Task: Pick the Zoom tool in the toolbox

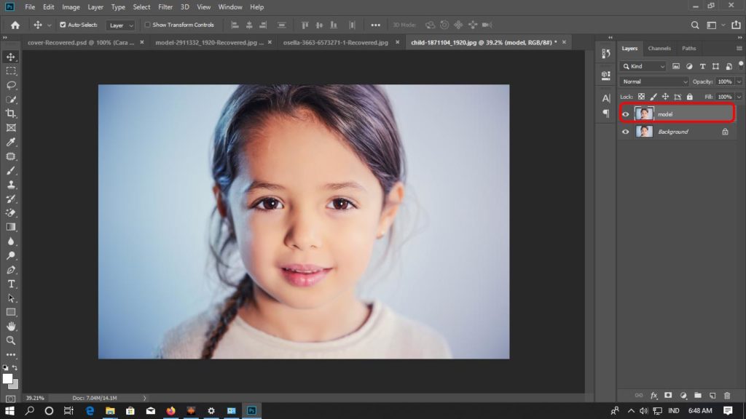Action: click(x=11, y=340)
